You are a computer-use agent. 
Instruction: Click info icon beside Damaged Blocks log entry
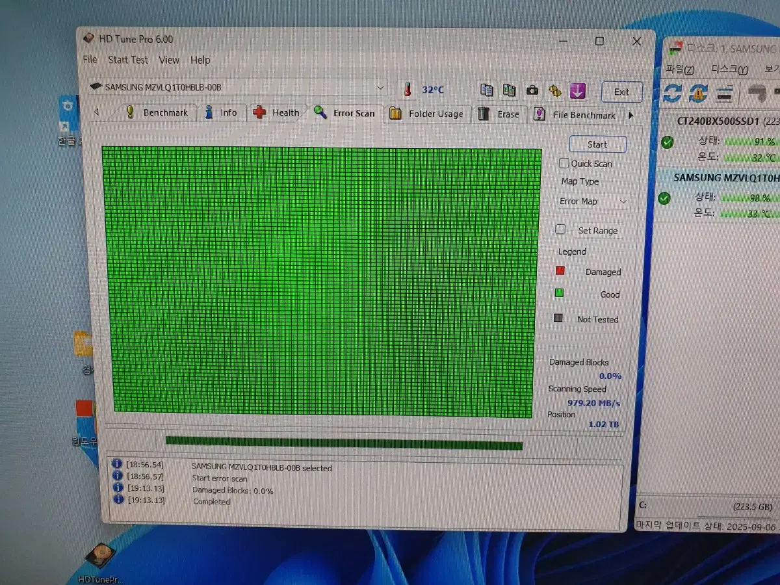coord(118,487)
